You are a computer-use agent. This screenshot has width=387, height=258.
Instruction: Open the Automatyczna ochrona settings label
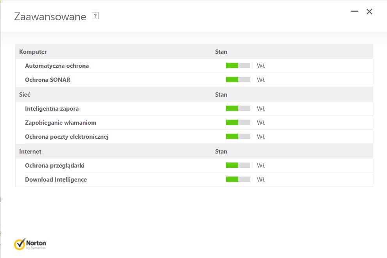click(x=57, y=66)
